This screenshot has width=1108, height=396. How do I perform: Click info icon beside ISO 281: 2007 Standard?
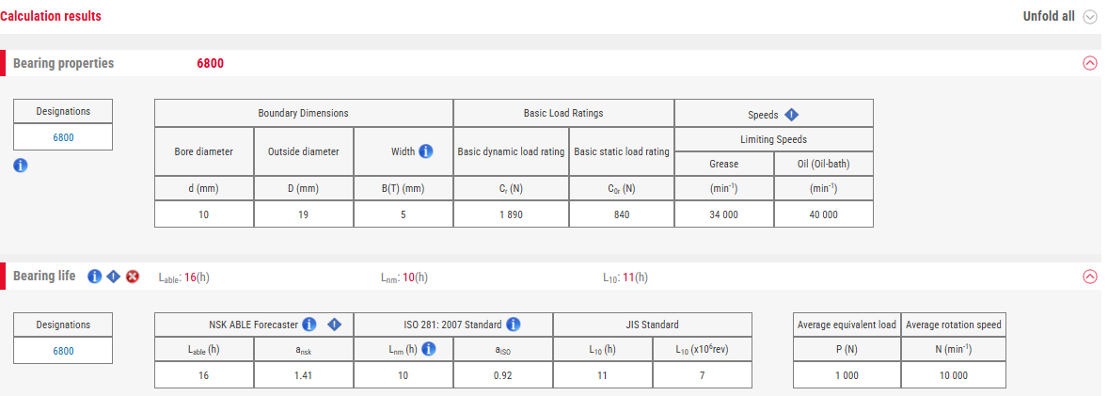tap(514, 325)
